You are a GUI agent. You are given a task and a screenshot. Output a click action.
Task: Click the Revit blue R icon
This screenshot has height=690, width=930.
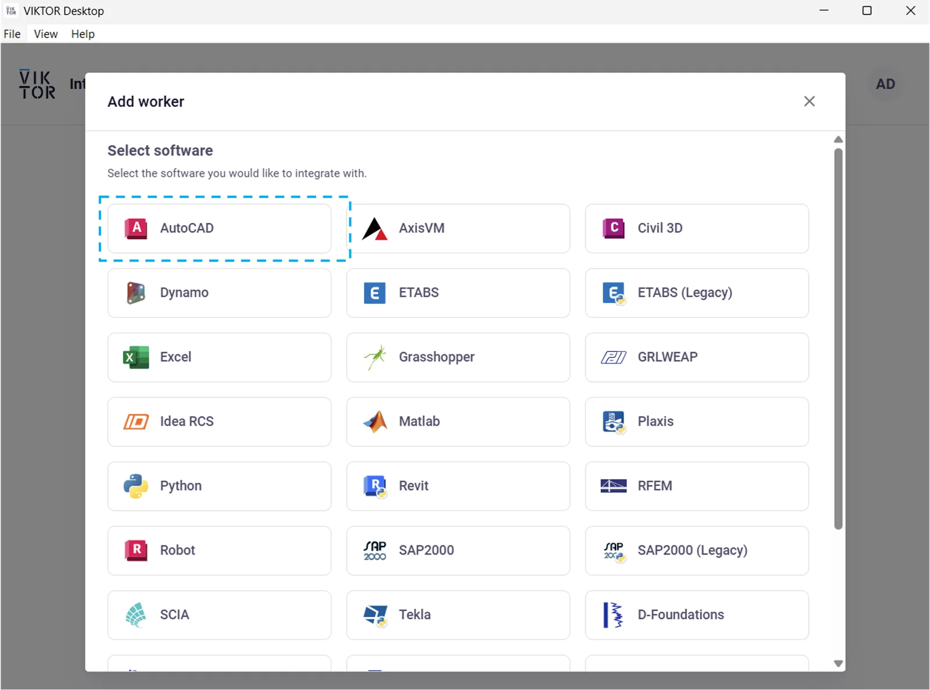click(375, 487)
